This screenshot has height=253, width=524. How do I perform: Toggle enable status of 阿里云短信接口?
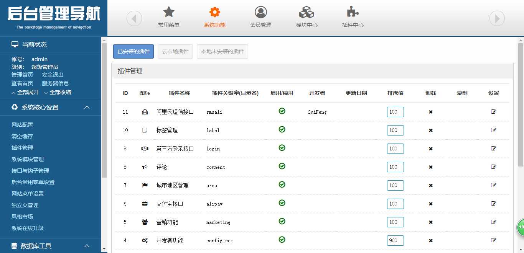point(282,111)
